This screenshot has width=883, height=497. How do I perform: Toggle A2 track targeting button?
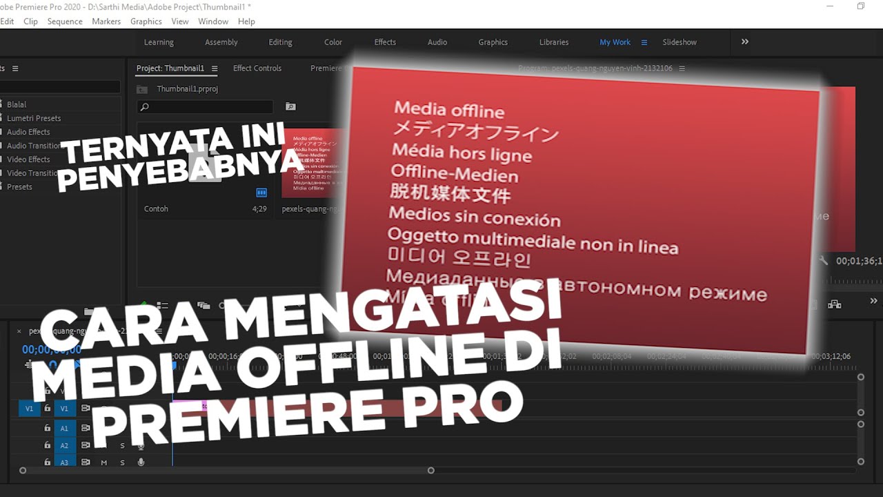coord(64,445)
